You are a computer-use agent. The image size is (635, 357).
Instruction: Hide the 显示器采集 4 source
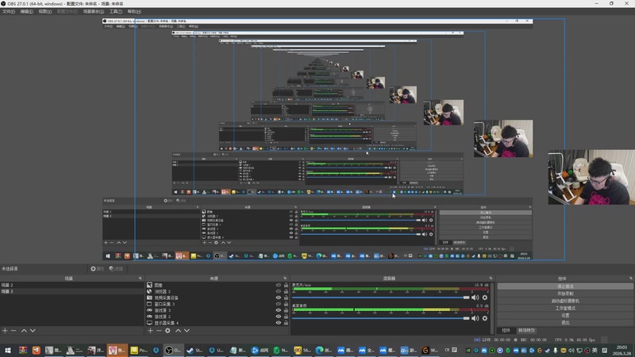279,323
